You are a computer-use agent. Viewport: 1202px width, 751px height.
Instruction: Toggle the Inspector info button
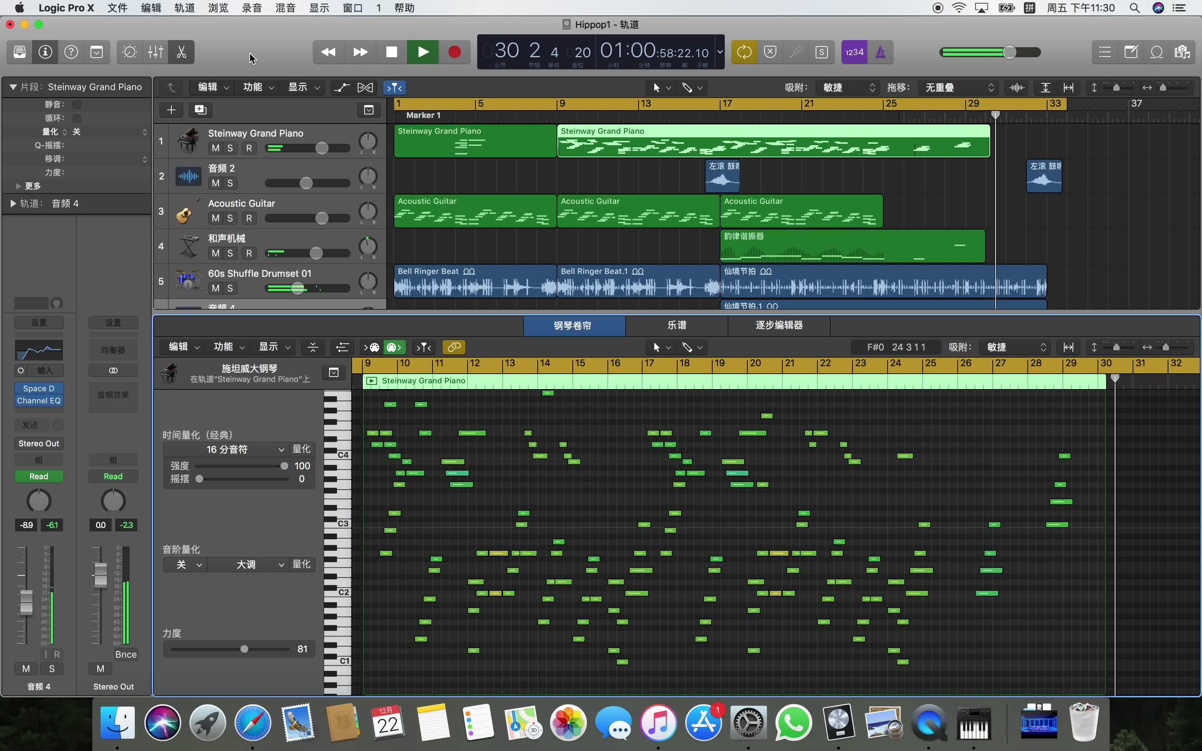(45, 52)
